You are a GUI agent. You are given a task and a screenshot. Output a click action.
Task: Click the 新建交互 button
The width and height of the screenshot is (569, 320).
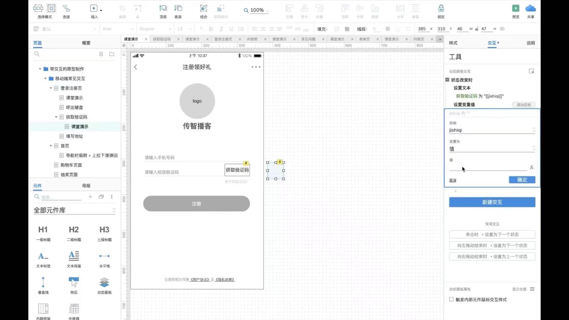492,202
